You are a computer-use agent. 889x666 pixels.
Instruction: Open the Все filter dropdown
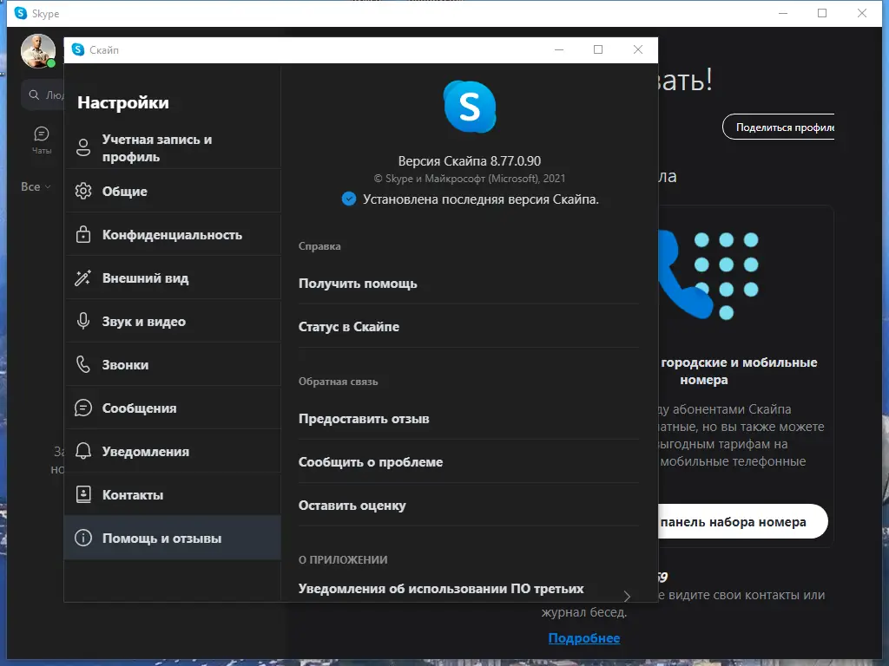click(33, 186)
